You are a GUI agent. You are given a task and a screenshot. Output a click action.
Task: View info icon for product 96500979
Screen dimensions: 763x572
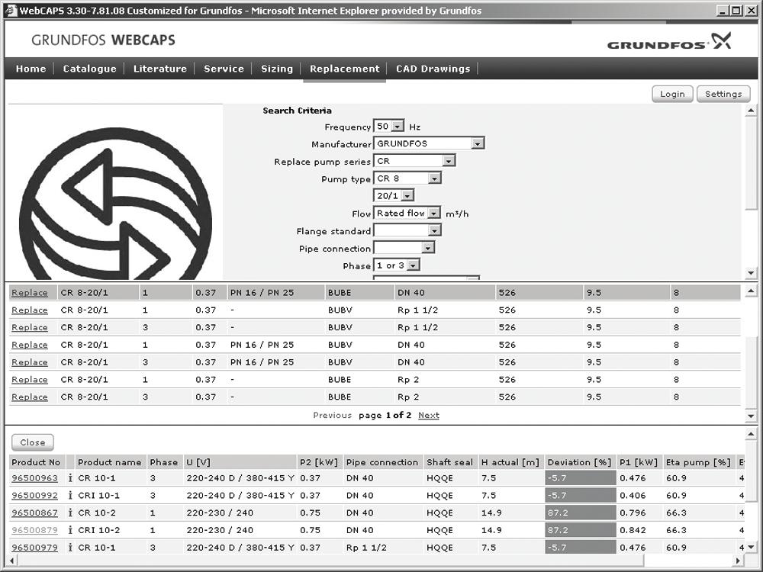click(70, 547)
